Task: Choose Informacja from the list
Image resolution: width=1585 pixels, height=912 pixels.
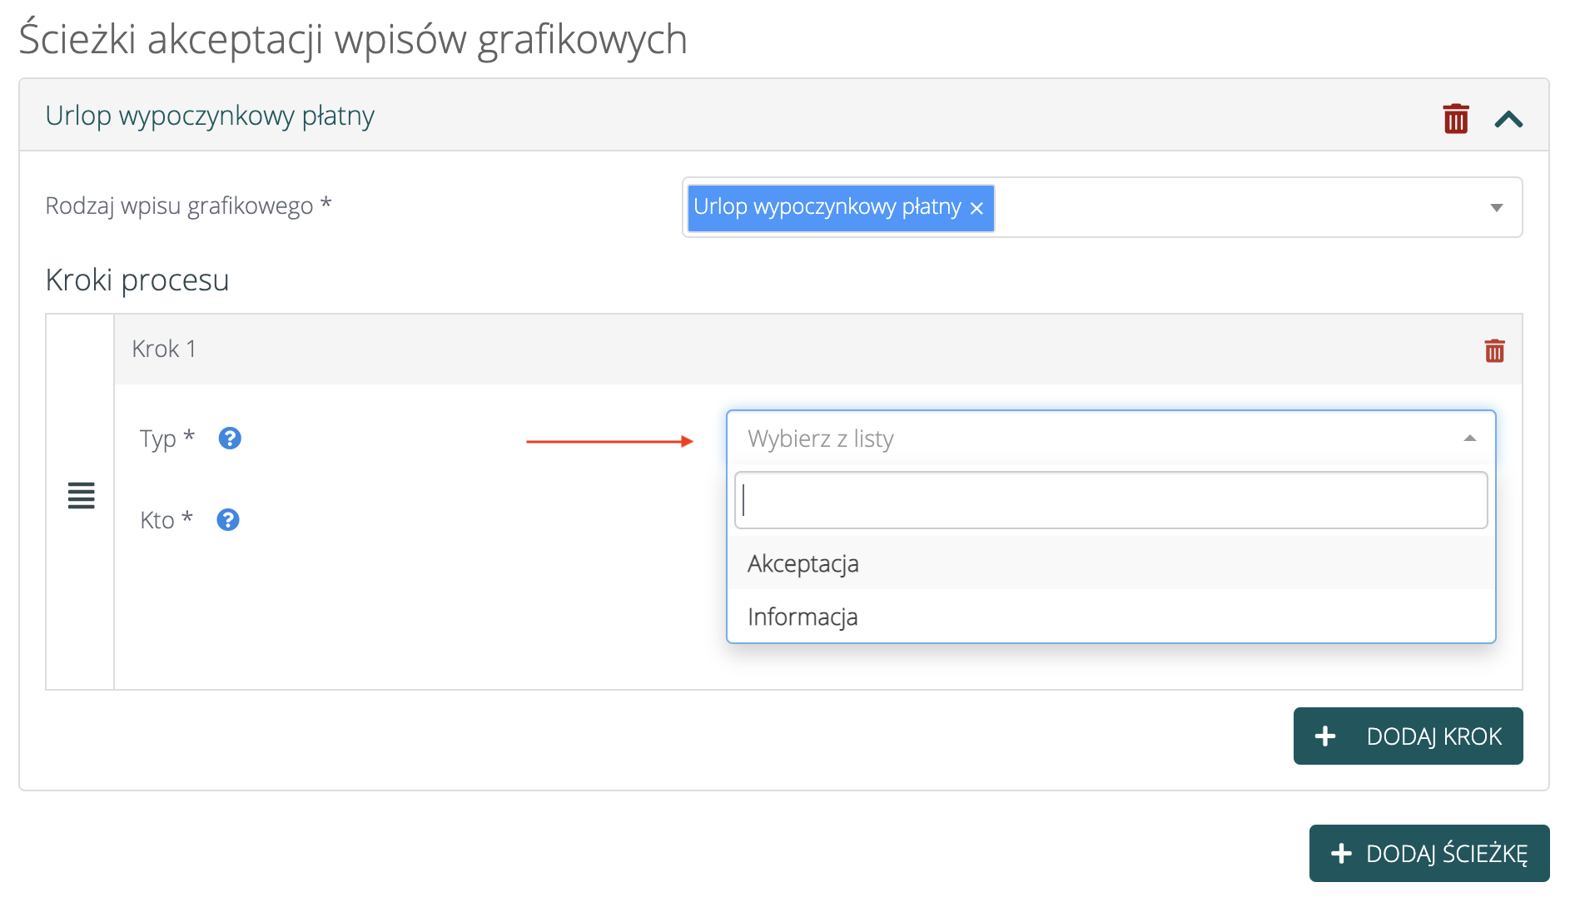Action: pos(802,617)
